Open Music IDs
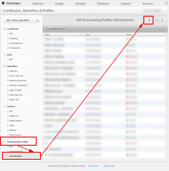Image resolution: width=169 pixels, height=171 pixels. 14,99
